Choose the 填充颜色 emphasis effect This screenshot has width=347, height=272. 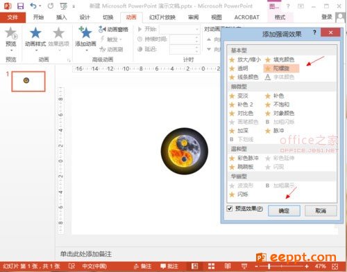(280, 60)
